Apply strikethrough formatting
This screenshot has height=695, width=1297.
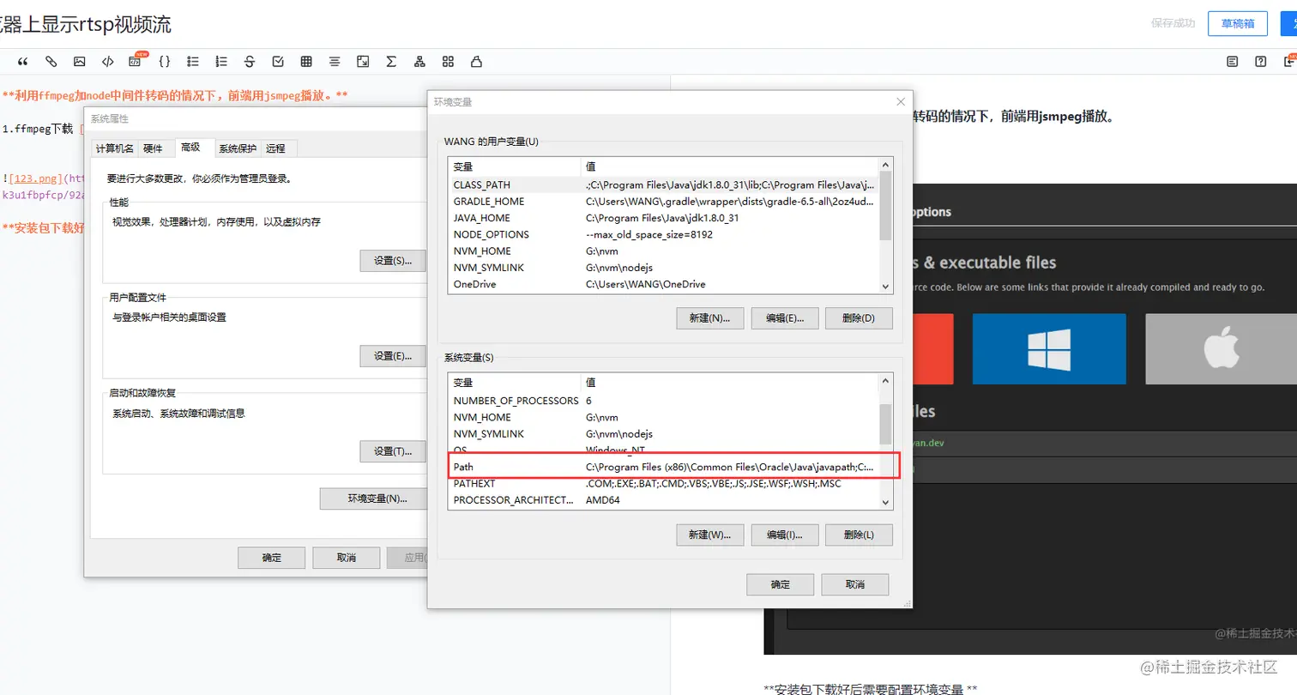[x=250, y=62]
